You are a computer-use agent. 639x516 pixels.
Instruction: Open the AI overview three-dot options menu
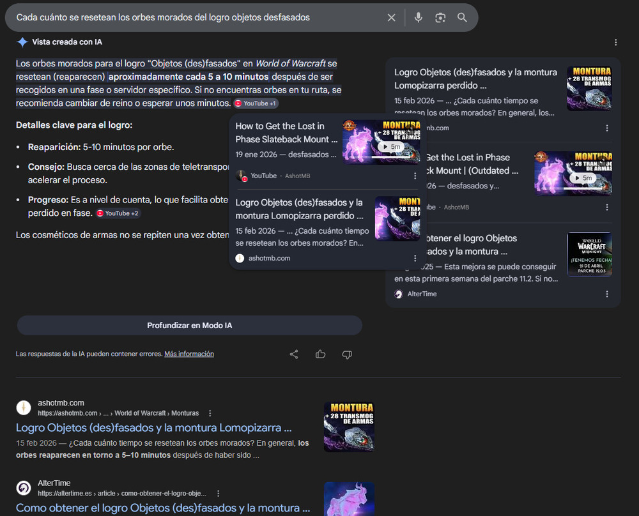coord(616,42)
